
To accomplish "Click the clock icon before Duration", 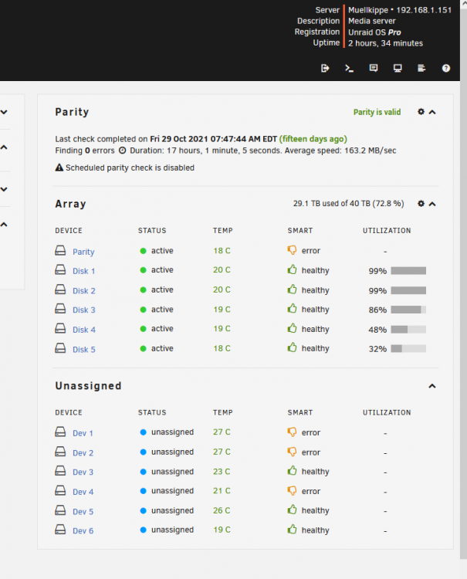I will click(x=123, y=151).
